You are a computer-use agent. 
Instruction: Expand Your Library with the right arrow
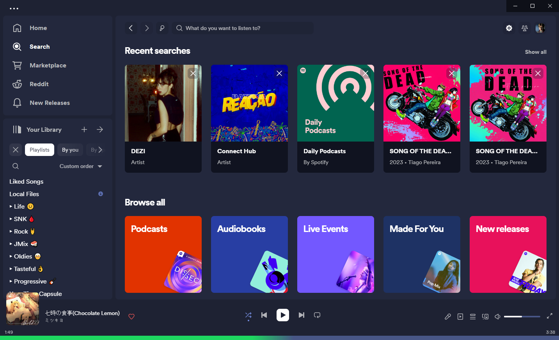pos(100,129)
